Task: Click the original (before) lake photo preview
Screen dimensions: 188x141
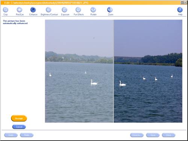Action: [79, 71]
